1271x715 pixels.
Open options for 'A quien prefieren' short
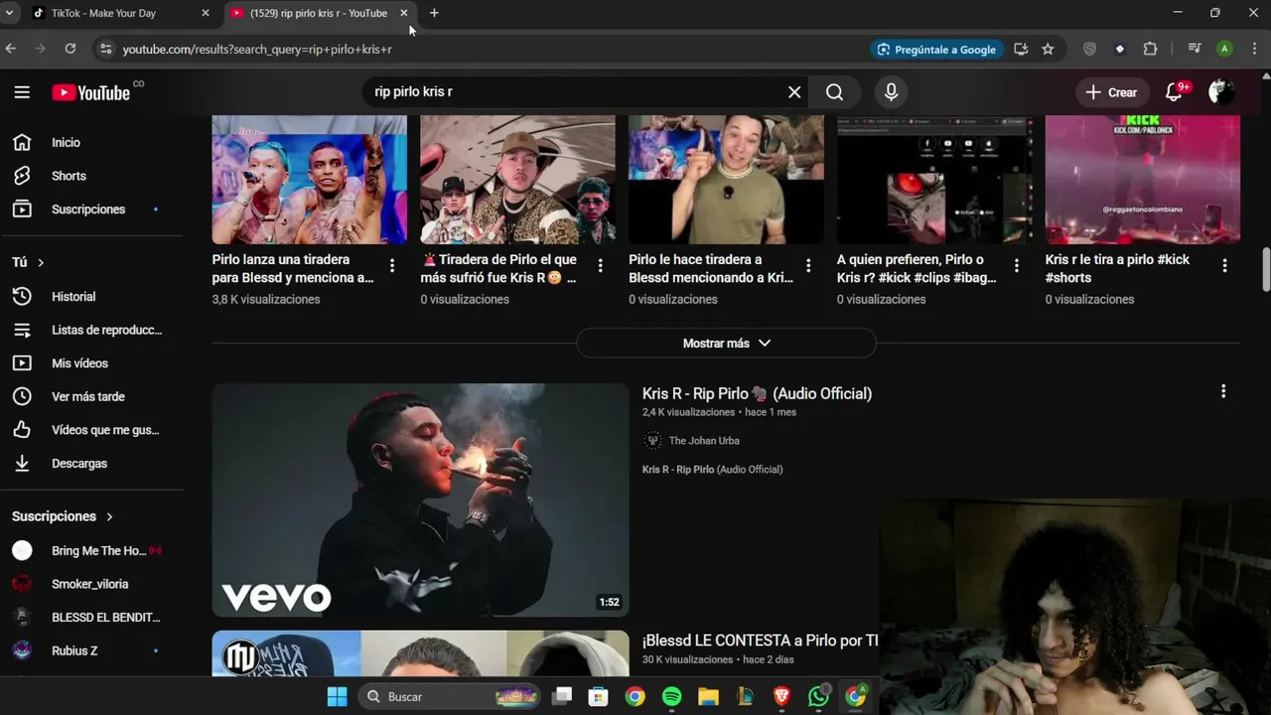point(1016,265)
